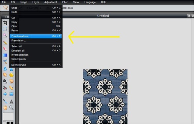
Task: Select the Clone Stamp tool
Action: 5,62
